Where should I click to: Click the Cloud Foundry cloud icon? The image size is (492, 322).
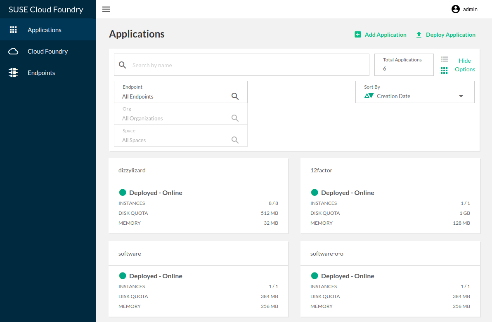click(13, 51)
